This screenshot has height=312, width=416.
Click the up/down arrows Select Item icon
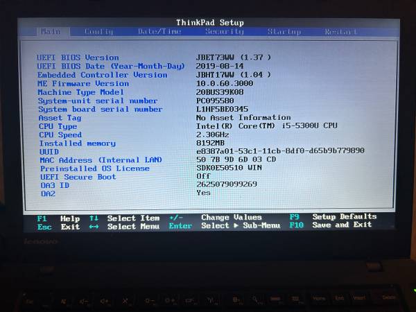click(x=94, y=218)
